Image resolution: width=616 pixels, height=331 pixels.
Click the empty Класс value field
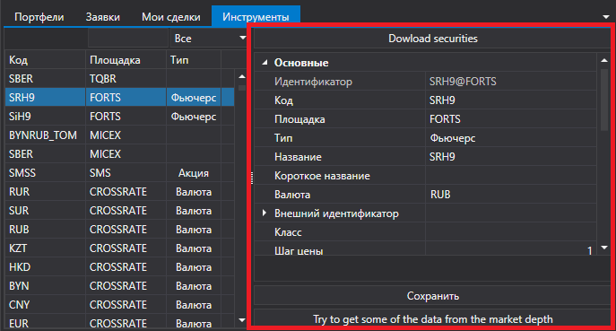[511, 232]
